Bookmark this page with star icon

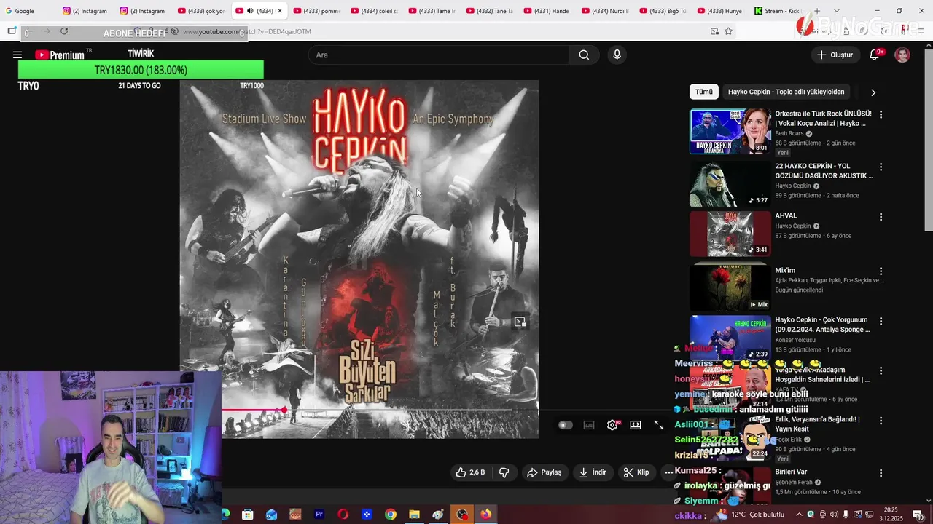[x=728, y=31]
